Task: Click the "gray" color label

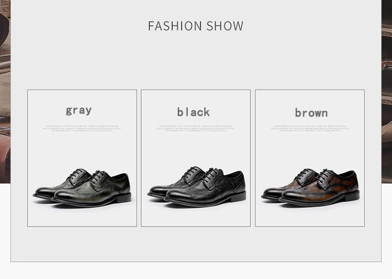Action: [x=79, y=110]
